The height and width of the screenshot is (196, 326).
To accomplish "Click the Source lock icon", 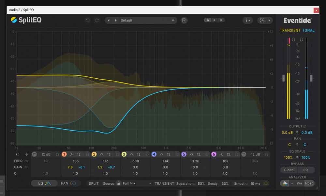I will (x=118, y=183).
